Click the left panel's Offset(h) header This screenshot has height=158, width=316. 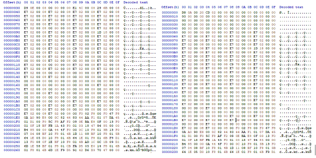12,2
